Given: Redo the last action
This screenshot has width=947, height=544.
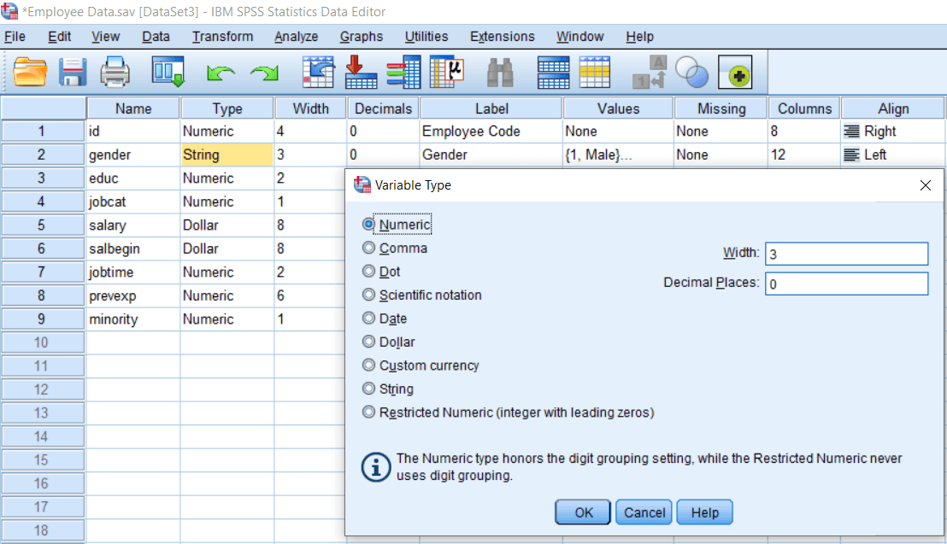Looking at the screenshot, I should 264,73.
